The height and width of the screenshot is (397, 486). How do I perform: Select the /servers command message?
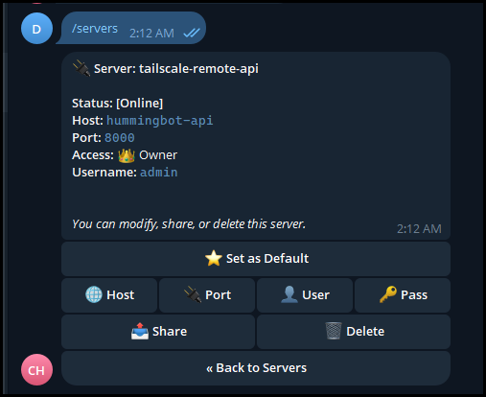[131, 28]
